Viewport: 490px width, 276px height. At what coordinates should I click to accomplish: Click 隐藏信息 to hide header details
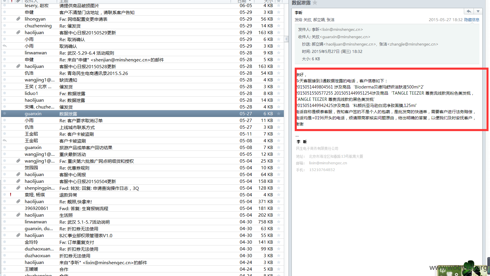[x=472, y=20]
